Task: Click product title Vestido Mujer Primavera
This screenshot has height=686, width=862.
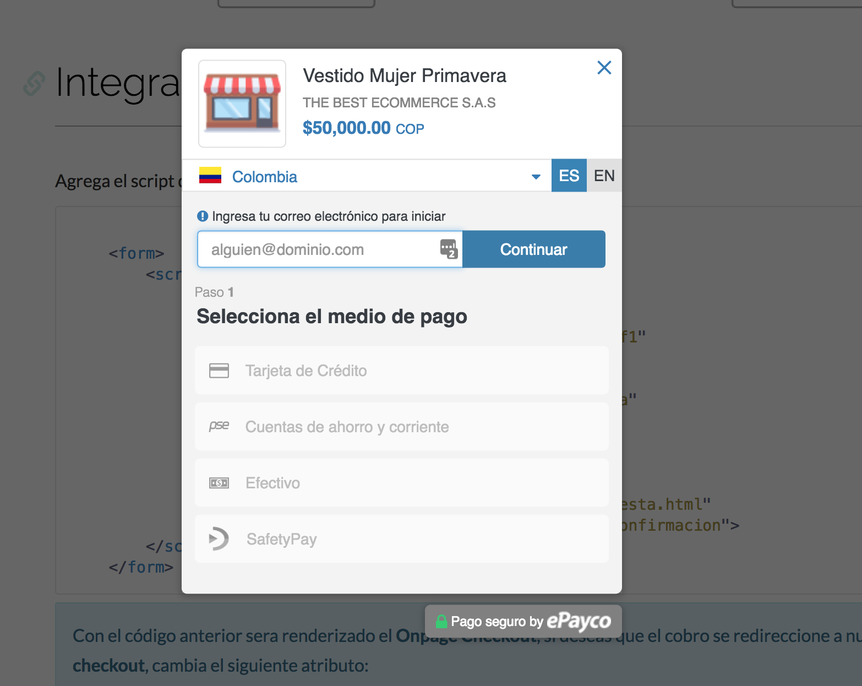Action: [x=405, y=76]
